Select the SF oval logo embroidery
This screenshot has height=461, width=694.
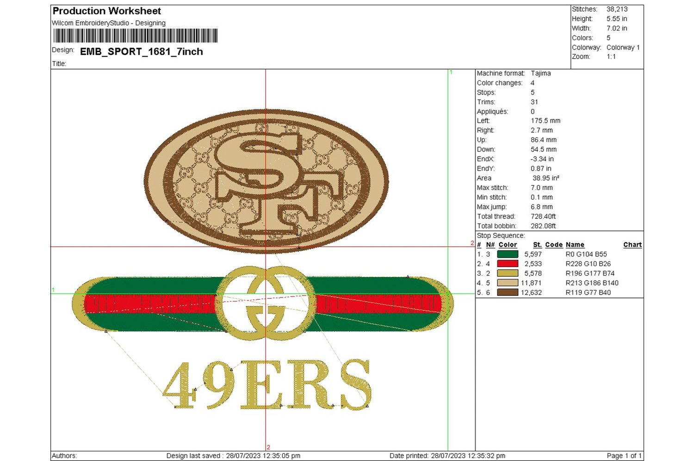click(x=266, y=181)
